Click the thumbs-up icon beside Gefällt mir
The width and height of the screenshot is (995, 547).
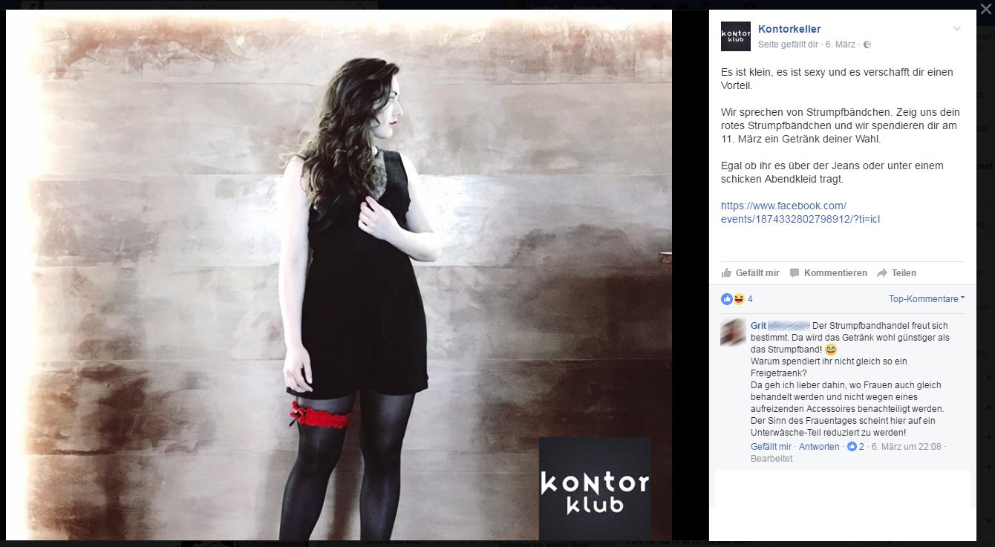(x=726, y=273)
